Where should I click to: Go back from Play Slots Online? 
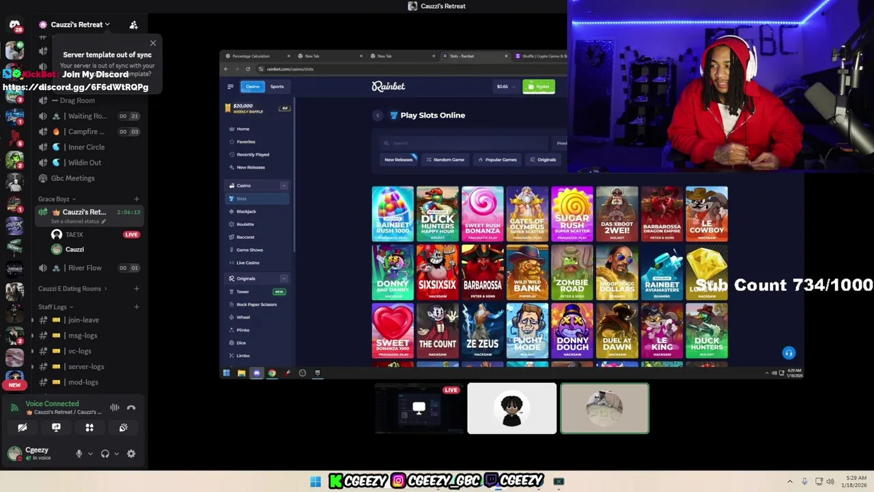tap(378, 115)
